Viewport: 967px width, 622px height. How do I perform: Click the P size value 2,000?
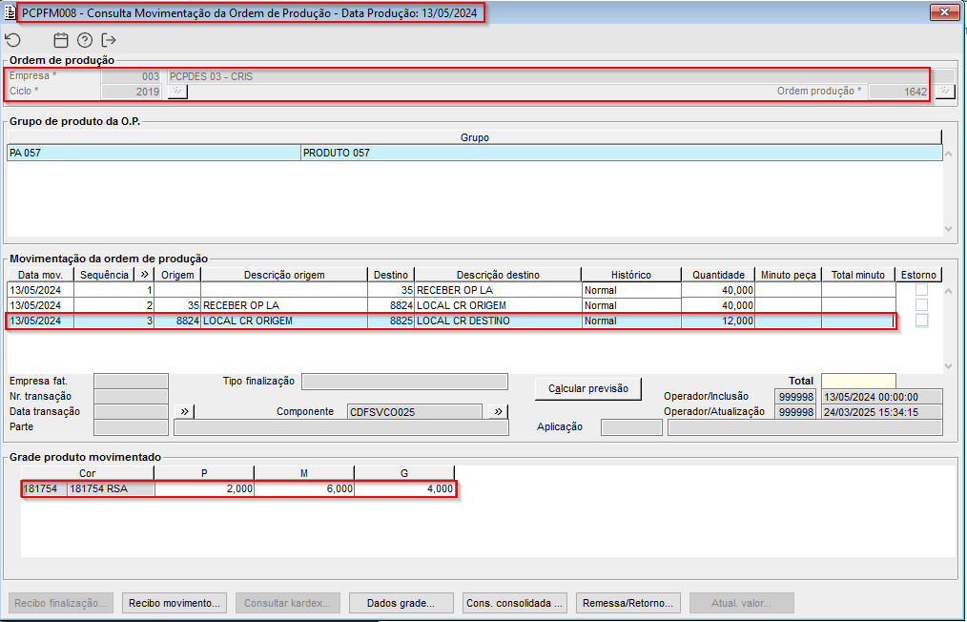click(204, 488)
